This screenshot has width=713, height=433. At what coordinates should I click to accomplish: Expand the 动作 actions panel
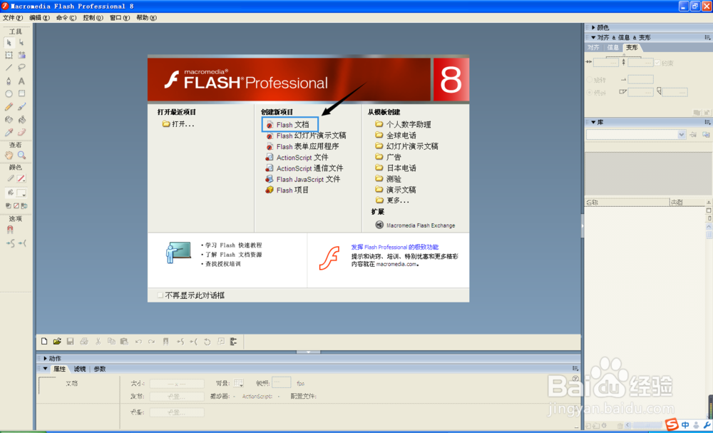[45, 358]
